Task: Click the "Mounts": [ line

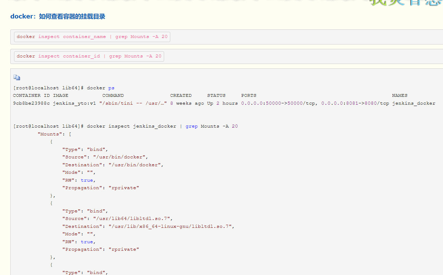Action: (x=54, y=134)
